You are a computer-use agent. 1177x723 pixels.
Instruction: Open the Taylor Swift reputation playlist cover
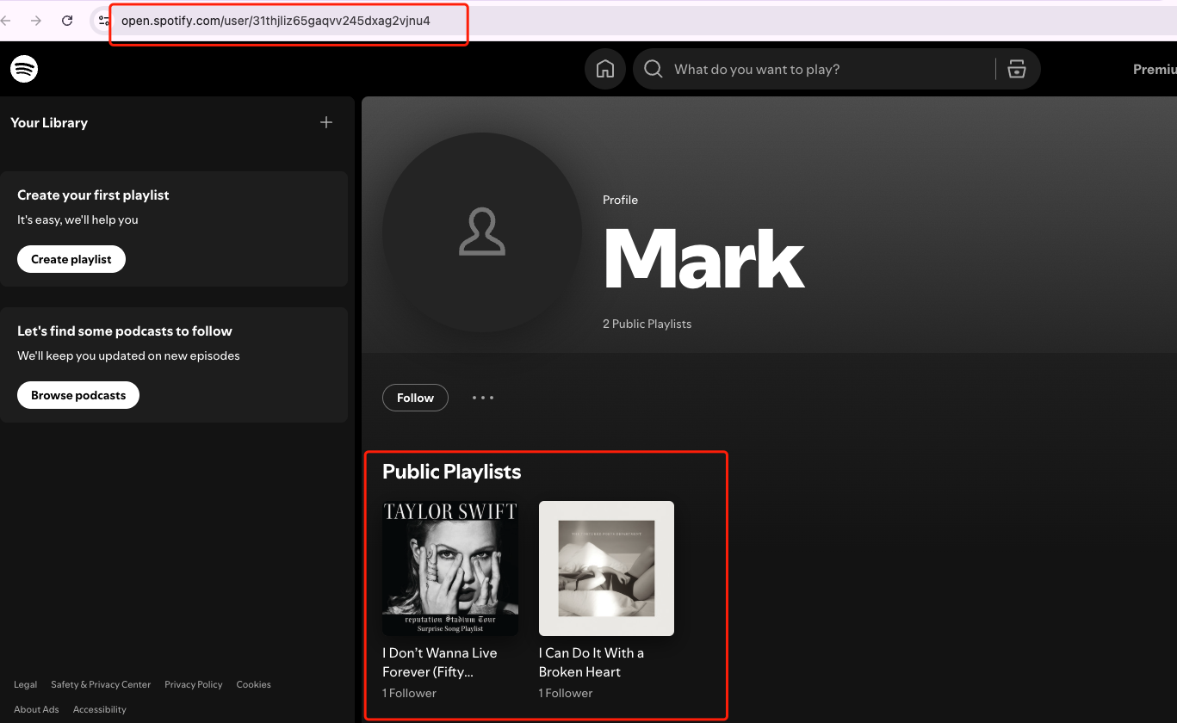pyautogui.click(x=450, y=568)
